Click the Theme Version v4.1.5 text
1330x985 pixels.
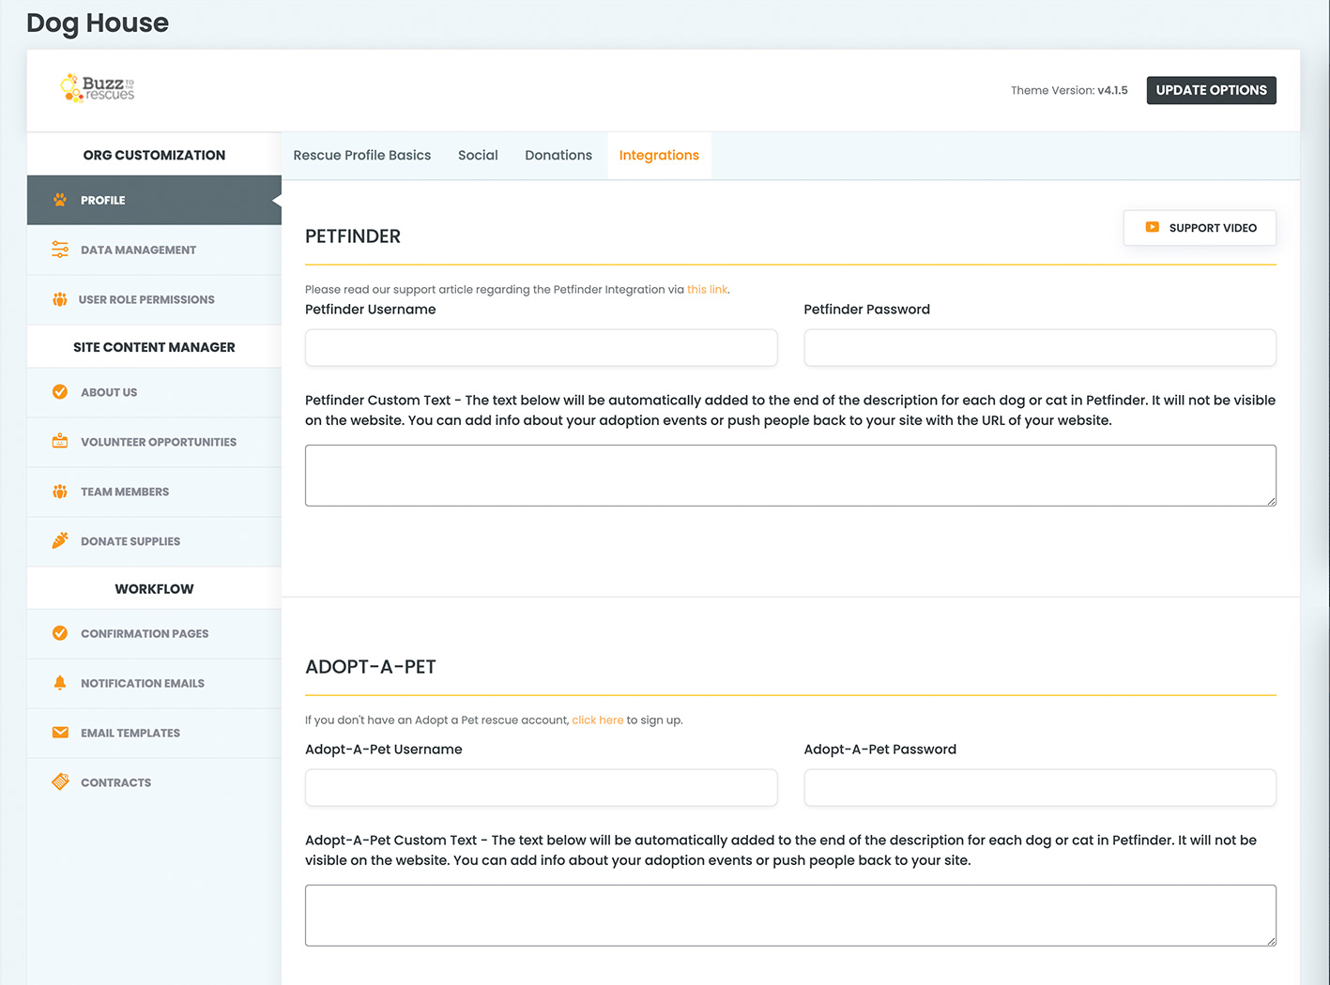(1069, 90)
